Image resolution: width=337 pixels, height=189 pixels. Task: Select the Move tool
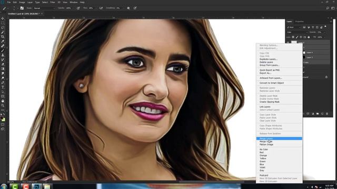(3, 19)
